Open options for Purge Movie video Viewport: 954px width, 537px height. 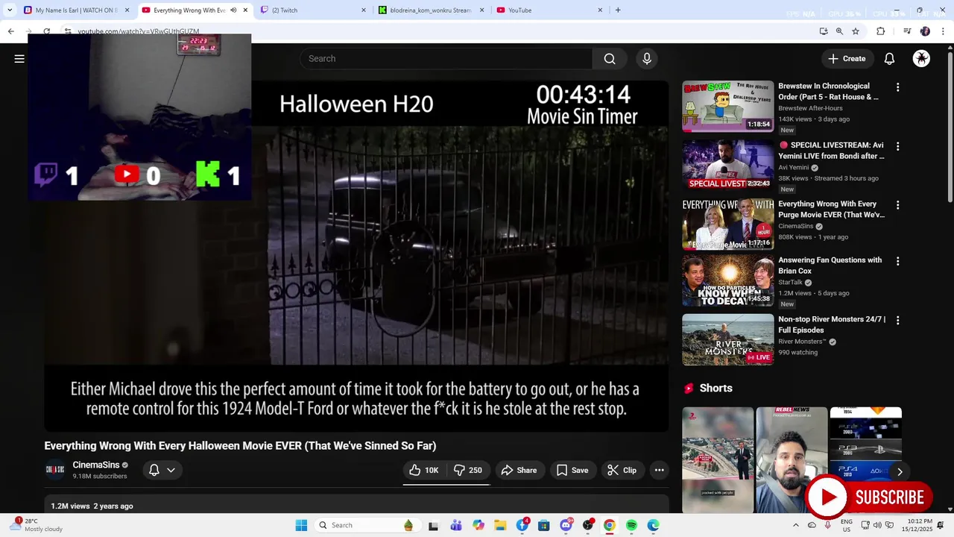click(897, 205)
